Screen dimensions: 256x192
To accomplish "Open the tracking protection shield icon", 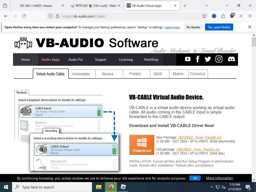I will click(50, 16).
